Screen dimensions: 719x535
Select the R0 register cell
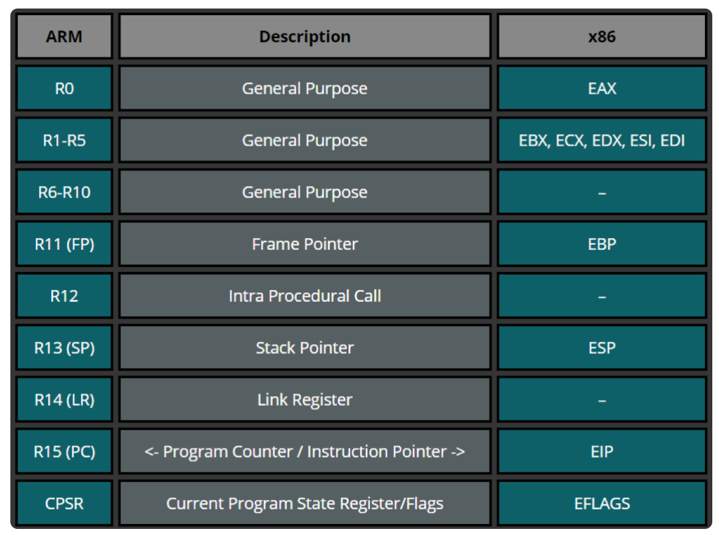tap(64, 88)
